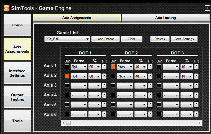Toggle Axis 3 DOF 2 direction box

tap(113, 86)
